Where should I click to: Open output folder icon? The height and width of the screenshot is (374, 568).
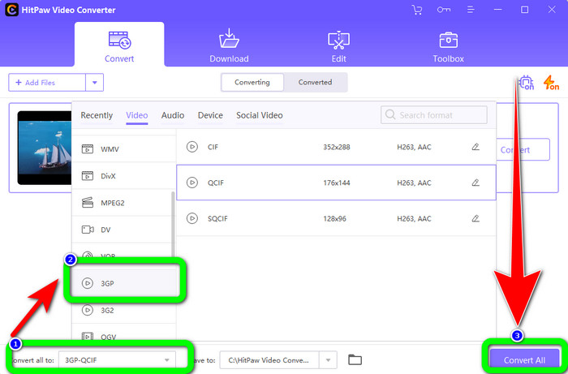pos(355,360)
